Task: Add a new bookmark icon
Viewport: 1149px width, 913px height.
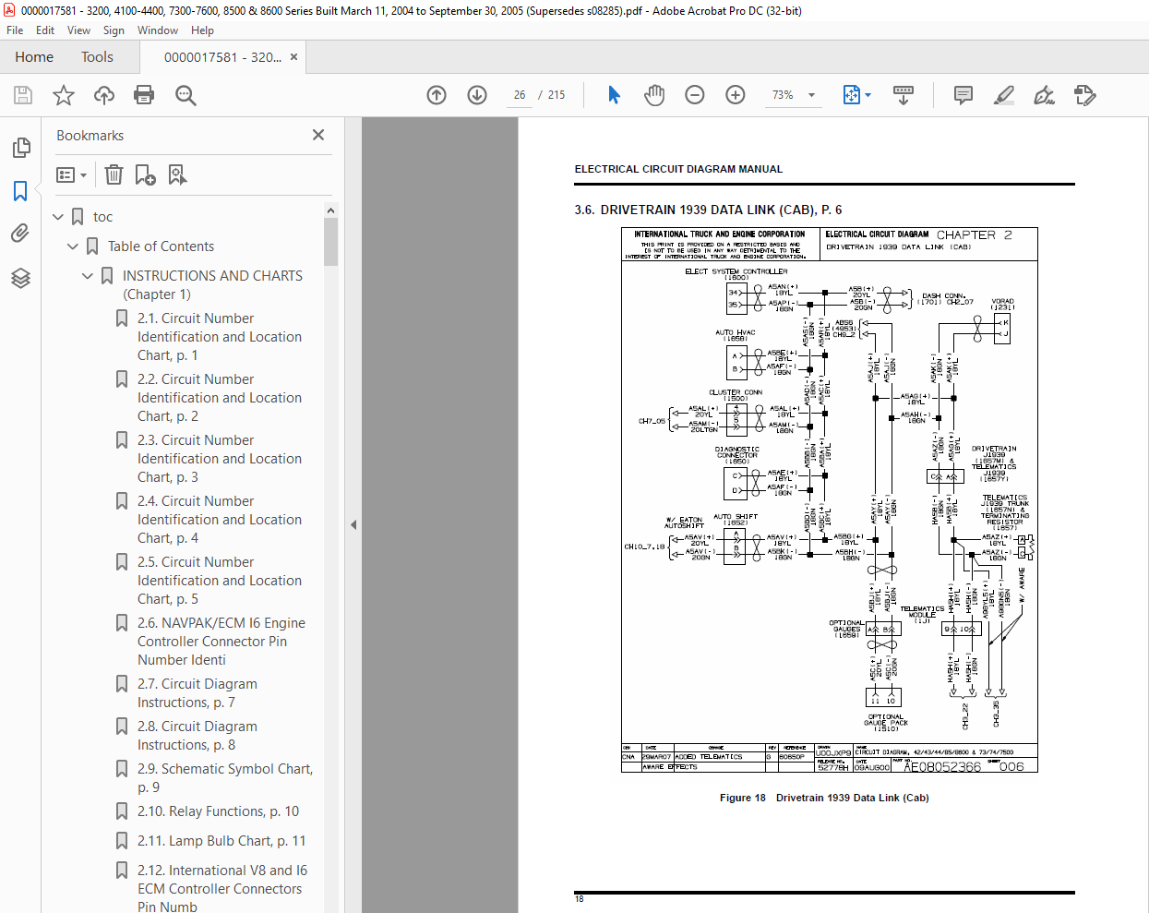Action: point(145,174)
